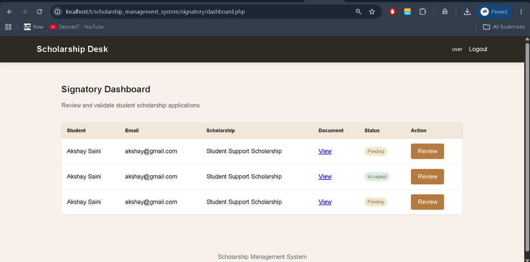View the document in the first Pending row
Image resolution: width=530 pixels, height=262 pixels.
pos(325,151)
